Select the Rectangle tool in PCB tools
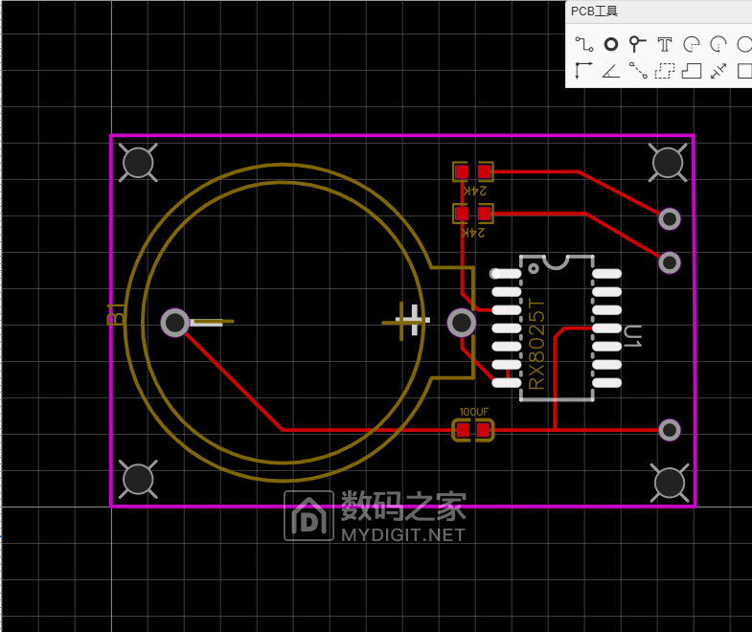 pos(744,70)
